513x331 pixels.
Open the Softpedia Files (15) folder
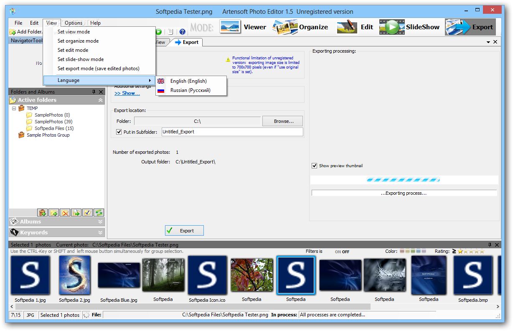coord(54,128)
